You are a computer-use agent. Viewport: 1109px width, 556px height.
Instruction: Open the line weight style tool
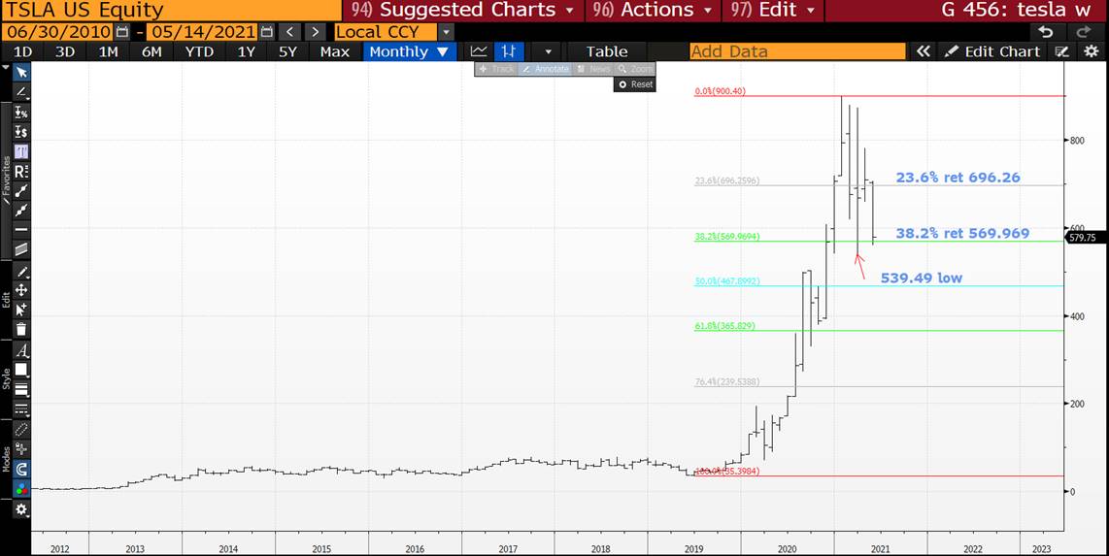click(x=22, y=390)
